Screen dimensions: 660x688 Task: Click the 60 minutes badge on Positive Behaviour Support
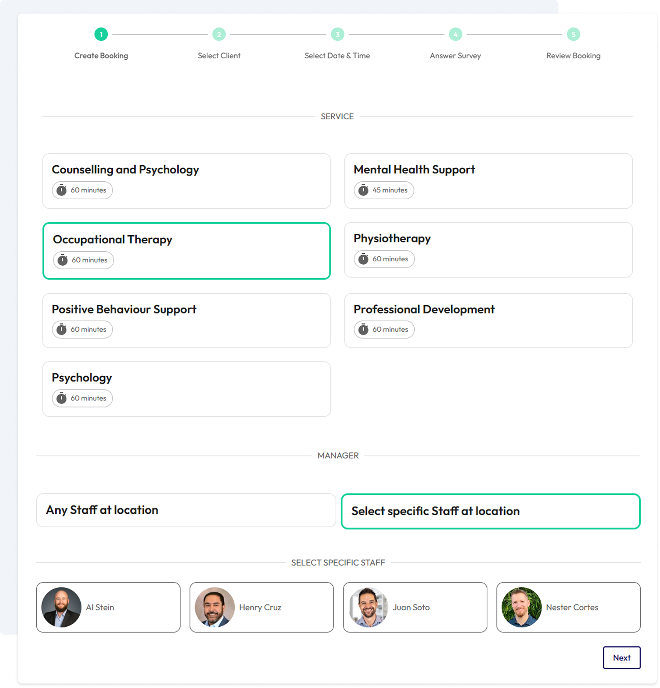tap(82, 329)
